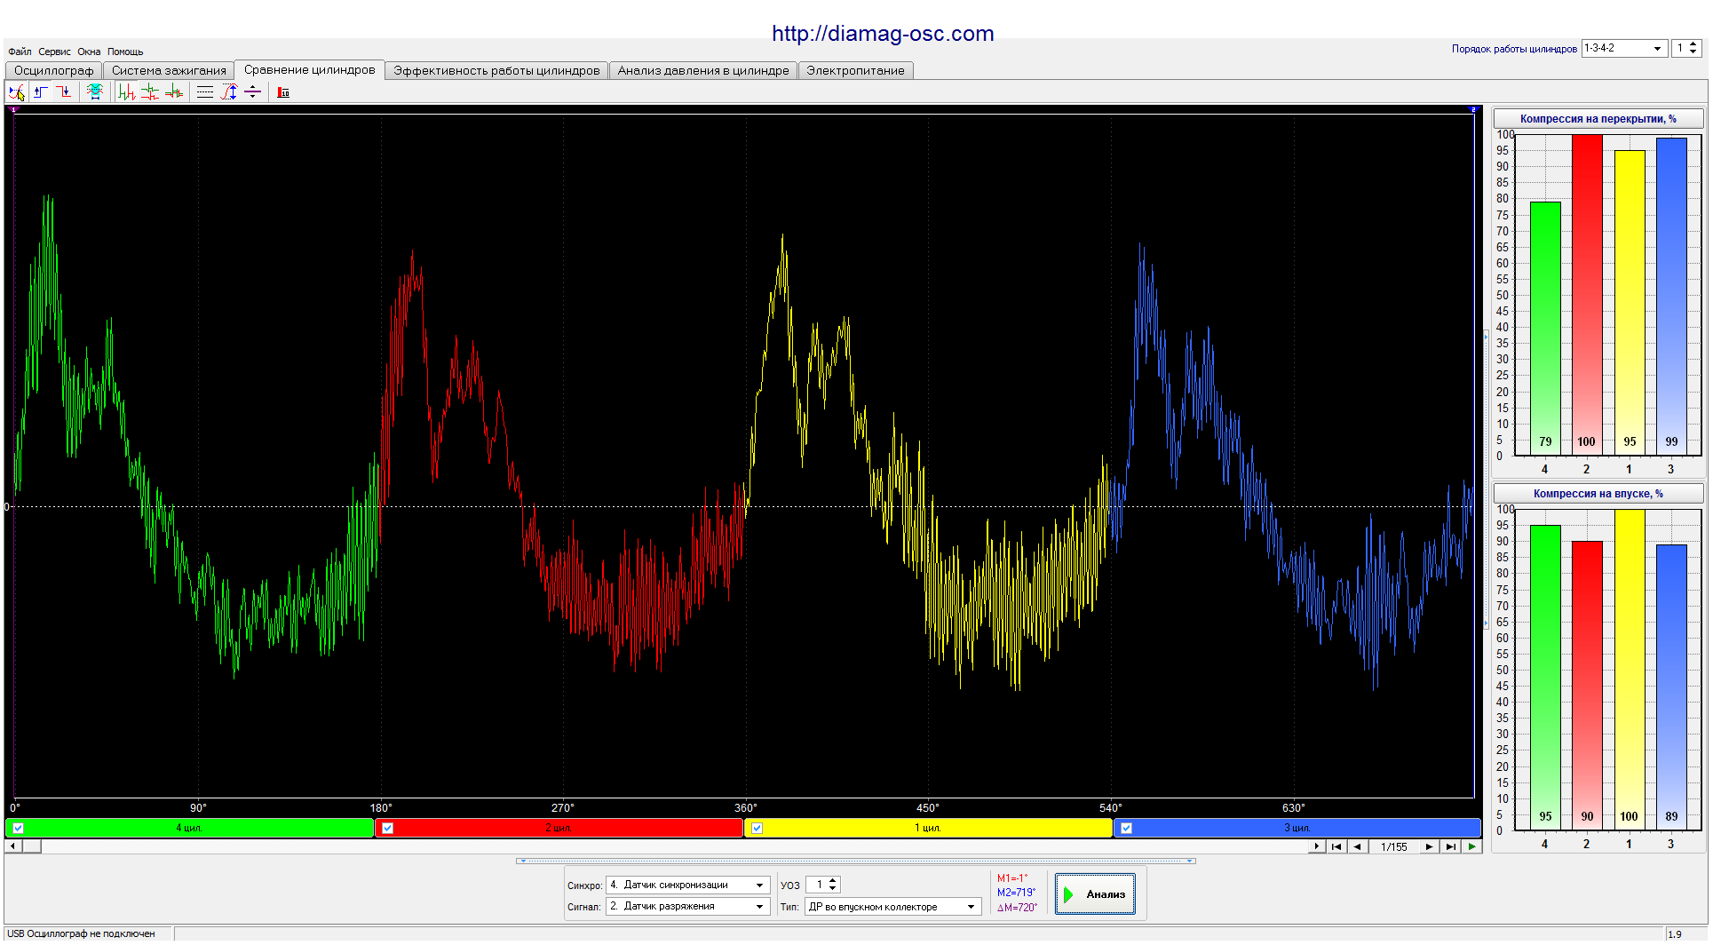Decrease the УОЗ value

coord(832,888)
